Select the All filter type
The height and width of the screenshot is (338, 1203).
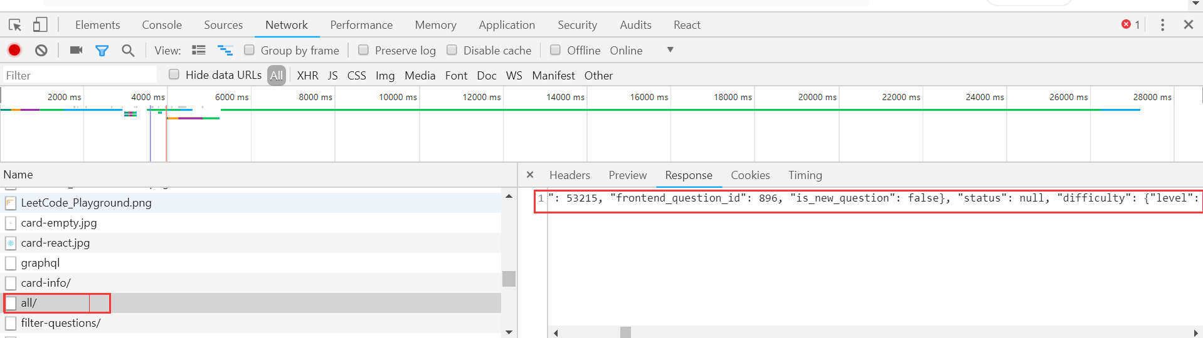[x=277, y=75]
